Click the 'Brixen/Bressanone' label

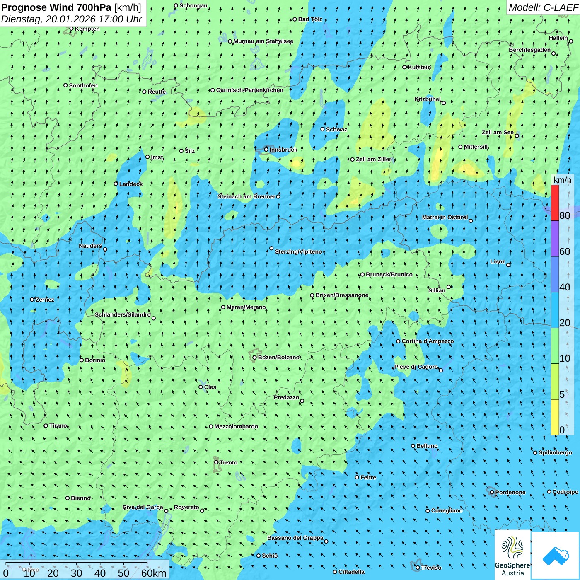point(342,295)
